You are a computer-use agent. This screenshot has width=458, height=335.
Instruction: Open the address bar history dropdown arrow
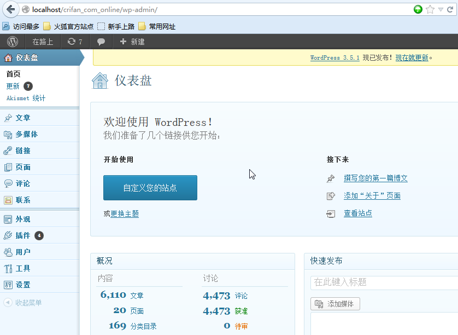point(441,10)
